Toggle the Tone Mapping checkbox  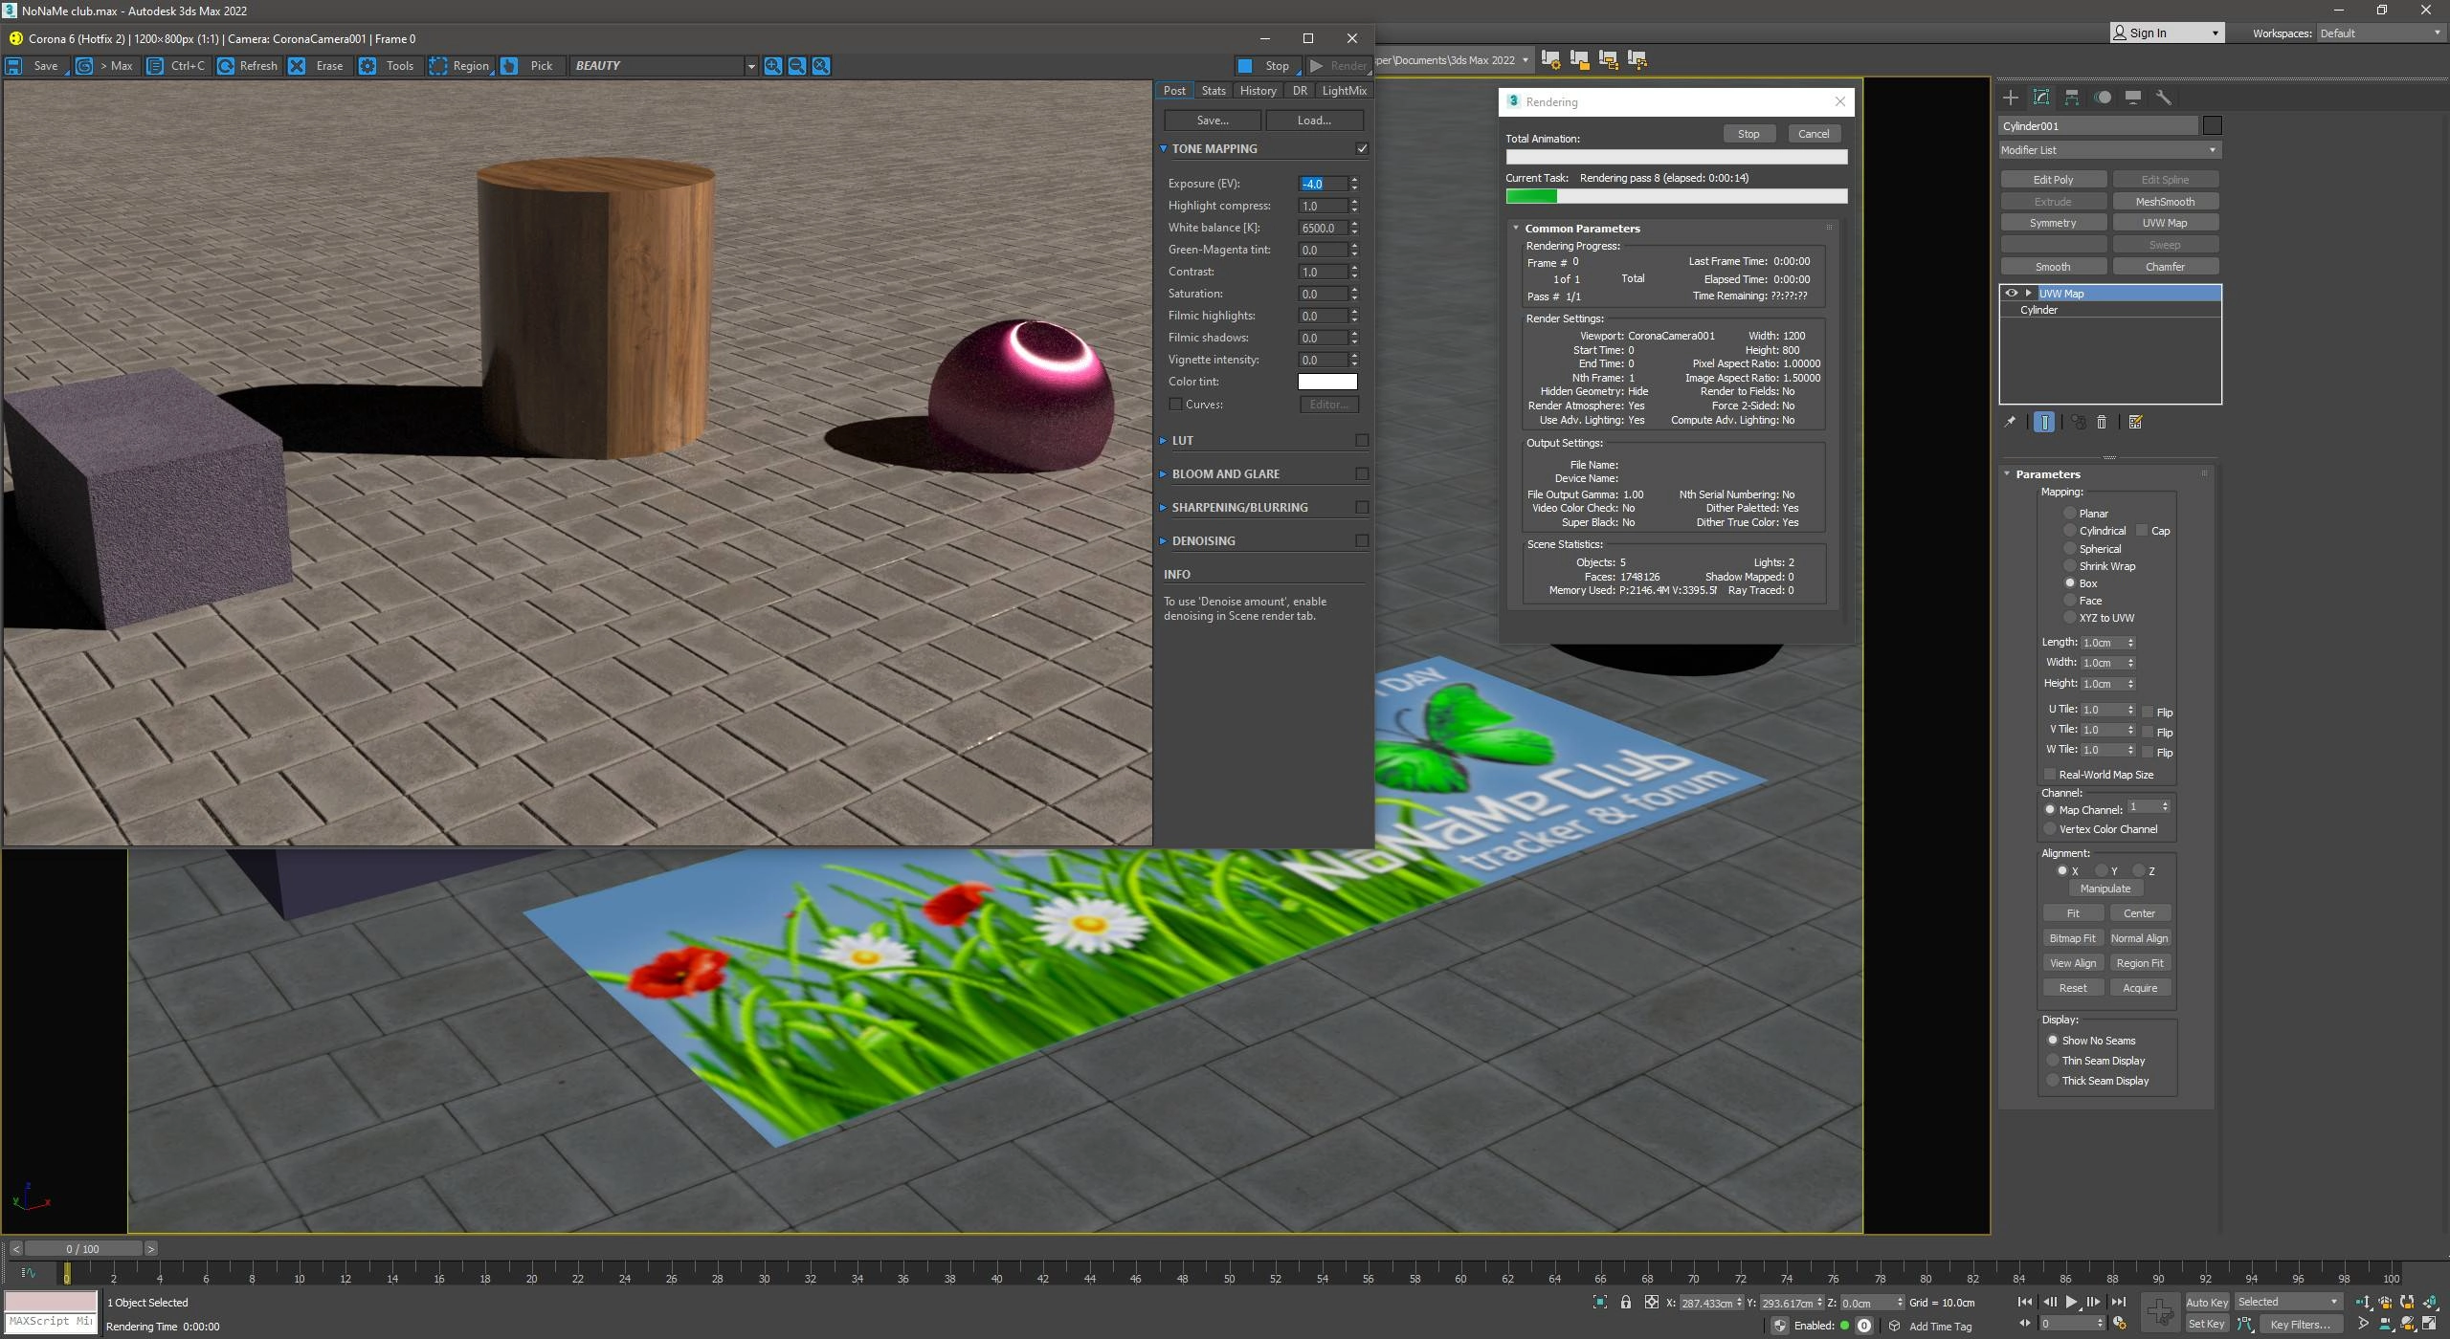pyautogui.click(x=1362, y=148)
